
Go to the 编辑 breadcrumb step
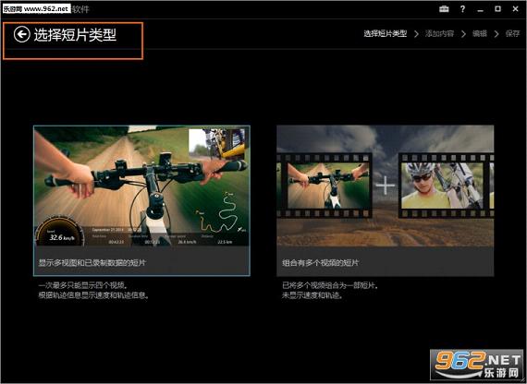(480, 33)
